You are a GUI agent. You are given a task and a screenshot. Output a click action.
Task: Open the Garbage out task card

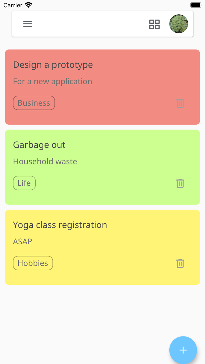[x=39, y=145]
